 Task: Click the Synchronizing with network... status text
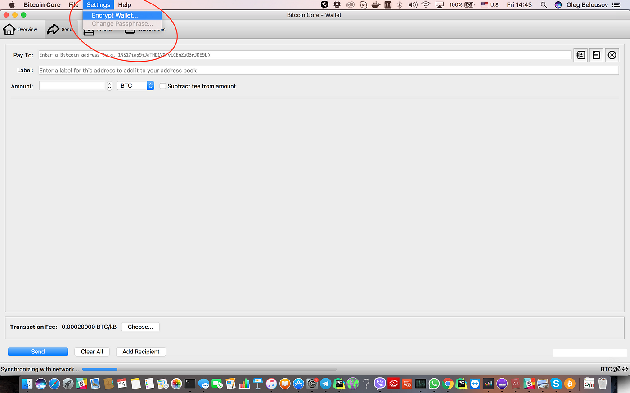[40, 369]
